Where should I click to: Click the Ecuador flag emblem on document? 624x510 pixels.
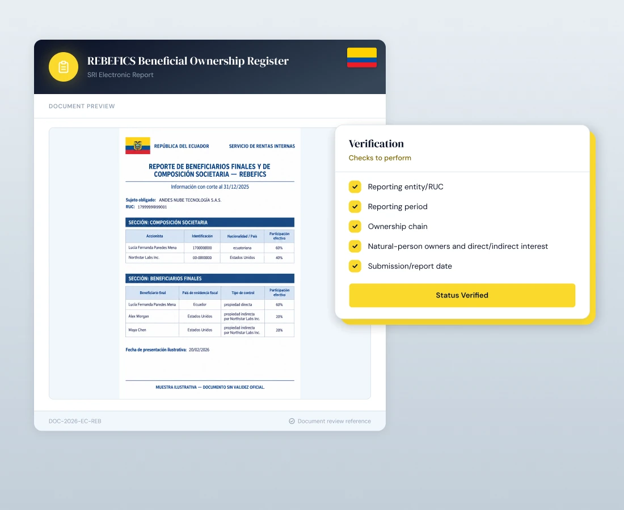click(138, 146)
